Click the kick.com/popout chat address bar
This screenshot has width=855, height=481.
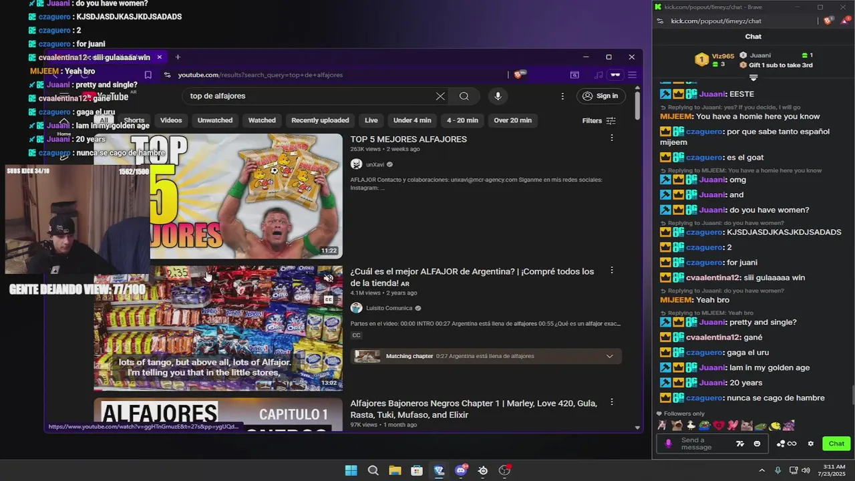click(716, 21)
